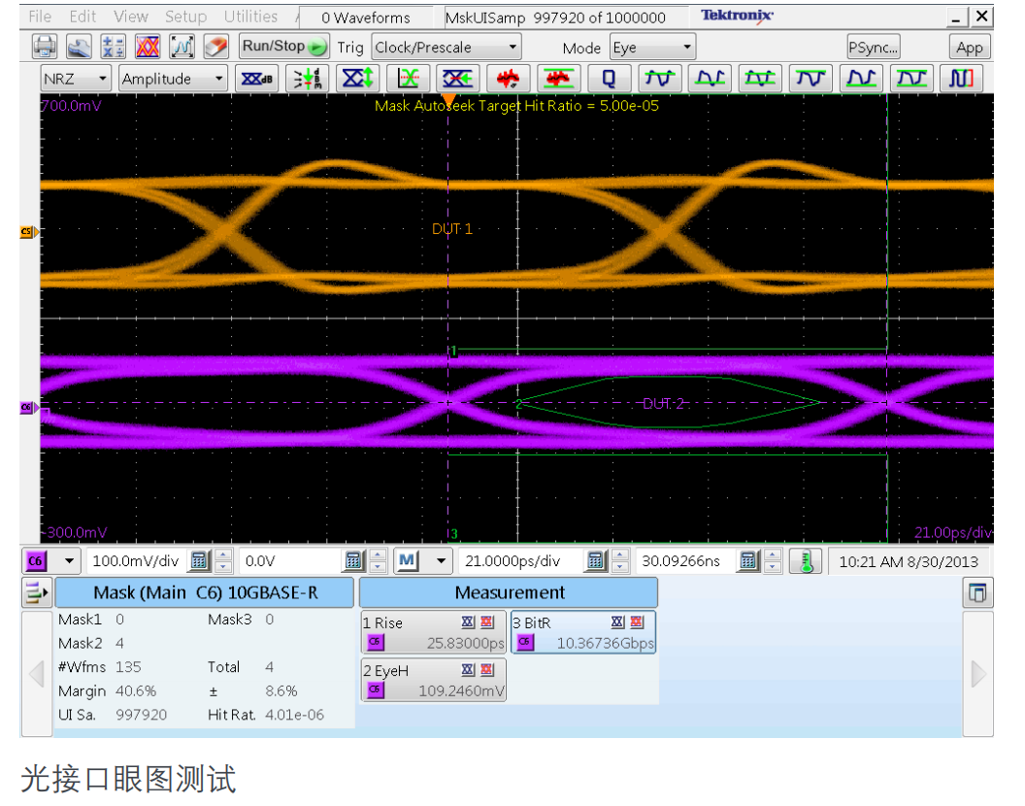The image size is (1025, 806).
Task: Click the eraser clear-data icon
Action: 216,47
